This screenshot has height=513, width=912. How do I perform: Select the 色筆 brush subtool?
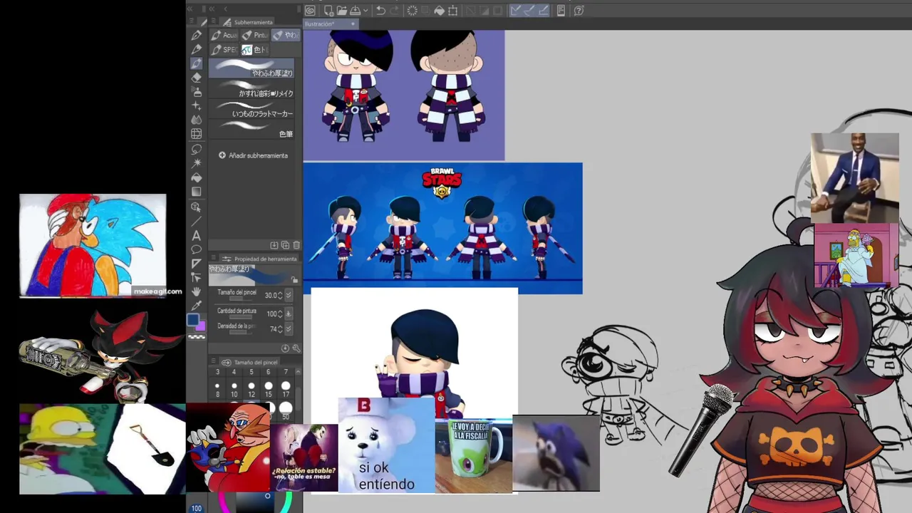(x=251, y=129)
